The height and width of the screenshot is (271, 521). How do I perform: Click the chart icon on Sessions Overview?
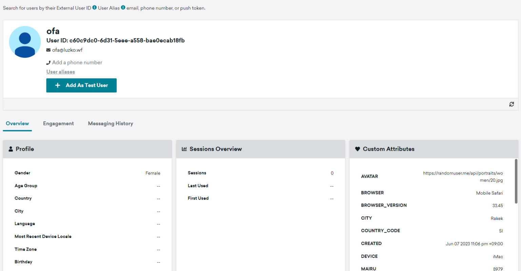pyautogui.click(x=184, y=149)
